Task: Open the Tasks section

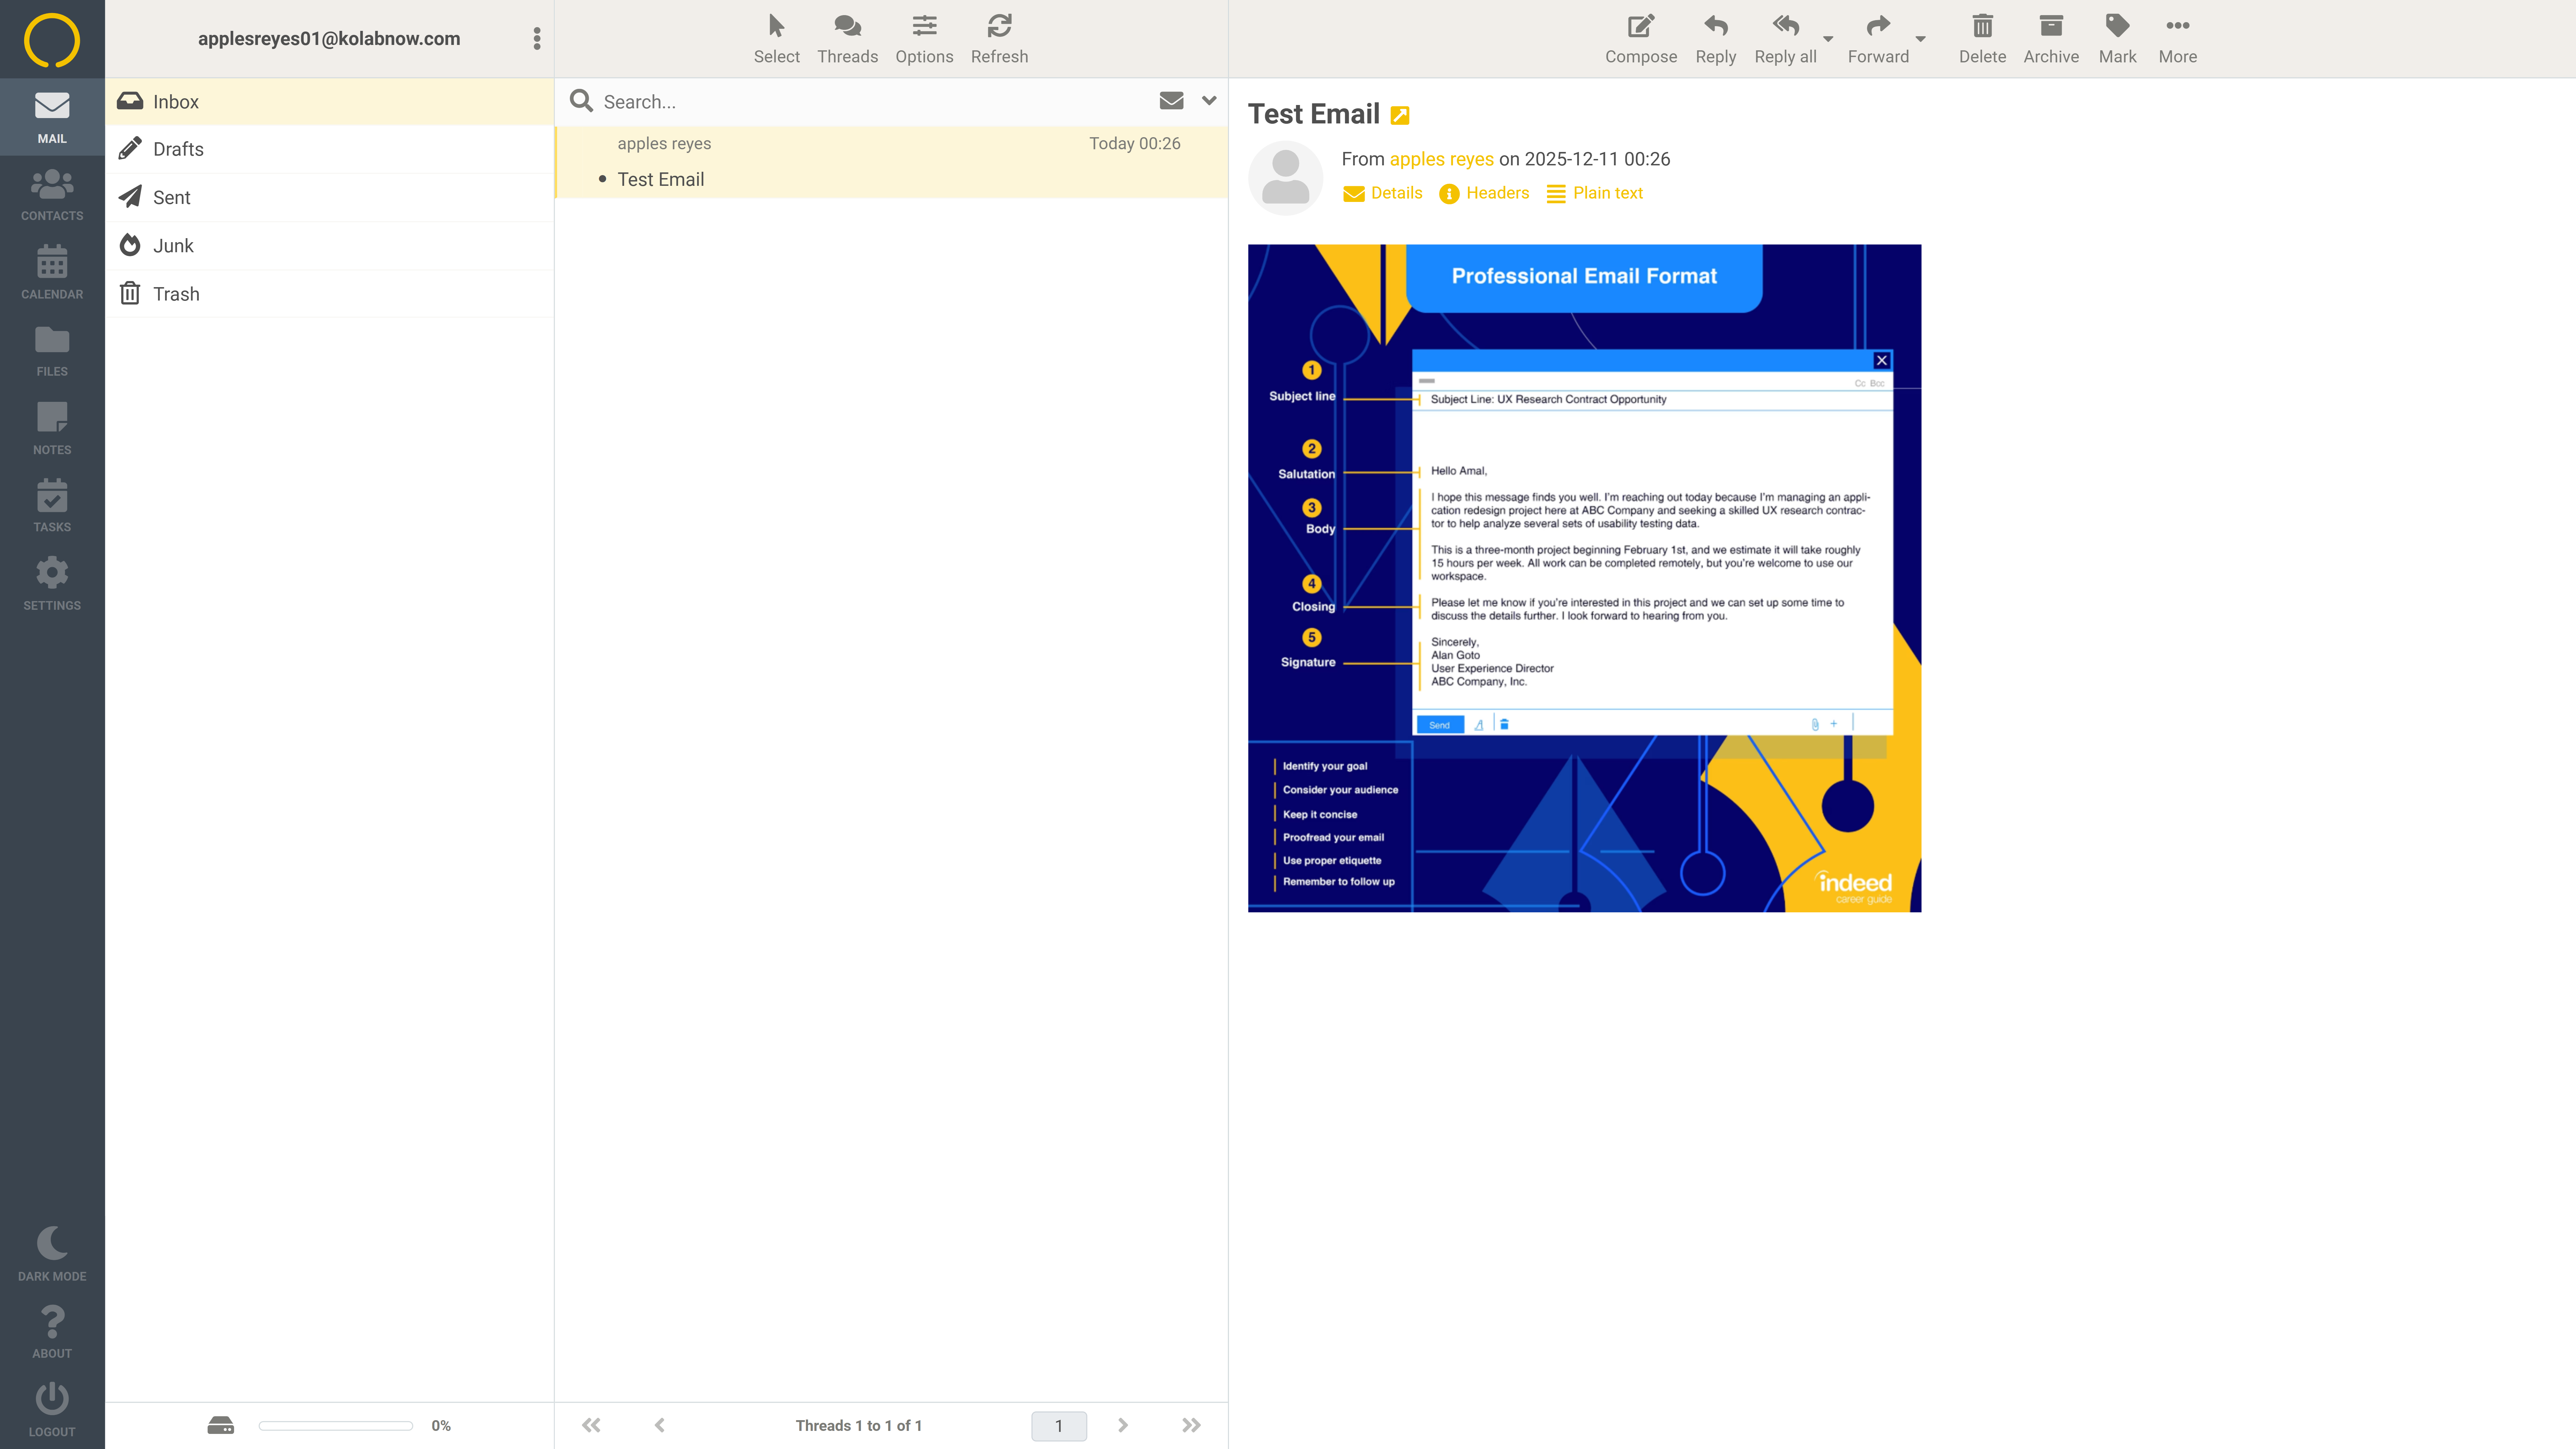Action: [x=52, y=505]
